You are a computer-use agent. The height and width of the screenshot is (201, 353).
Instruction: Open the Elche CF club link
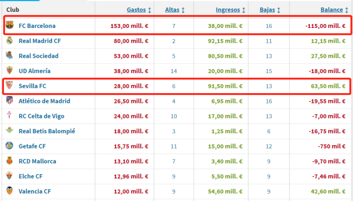coord(30,176)
